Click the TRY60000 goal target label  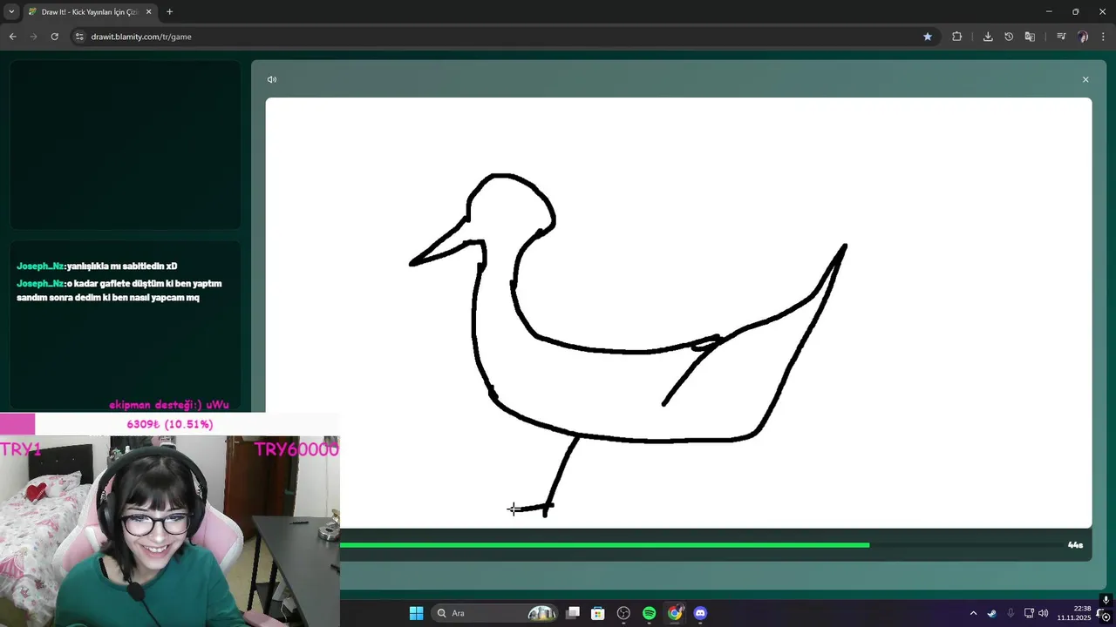(x=296, y=449)
